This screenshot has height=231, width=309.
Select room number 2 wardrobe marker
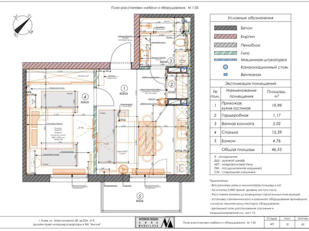(x=171, y=84)
